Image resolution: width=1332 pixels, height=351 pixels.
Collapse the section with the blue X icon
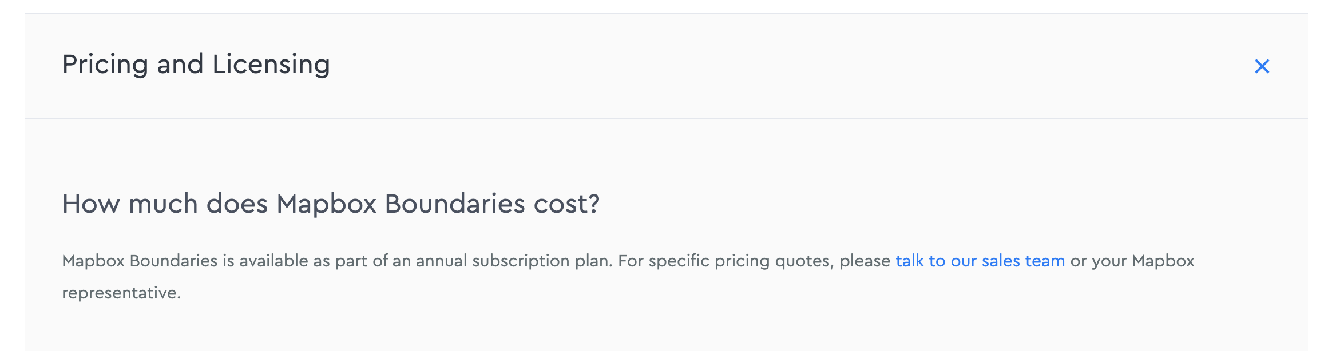click(1262, 66)
